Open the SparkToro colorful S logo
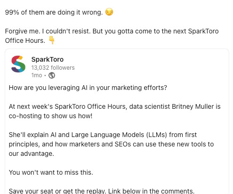 click(x=18, y=64)
